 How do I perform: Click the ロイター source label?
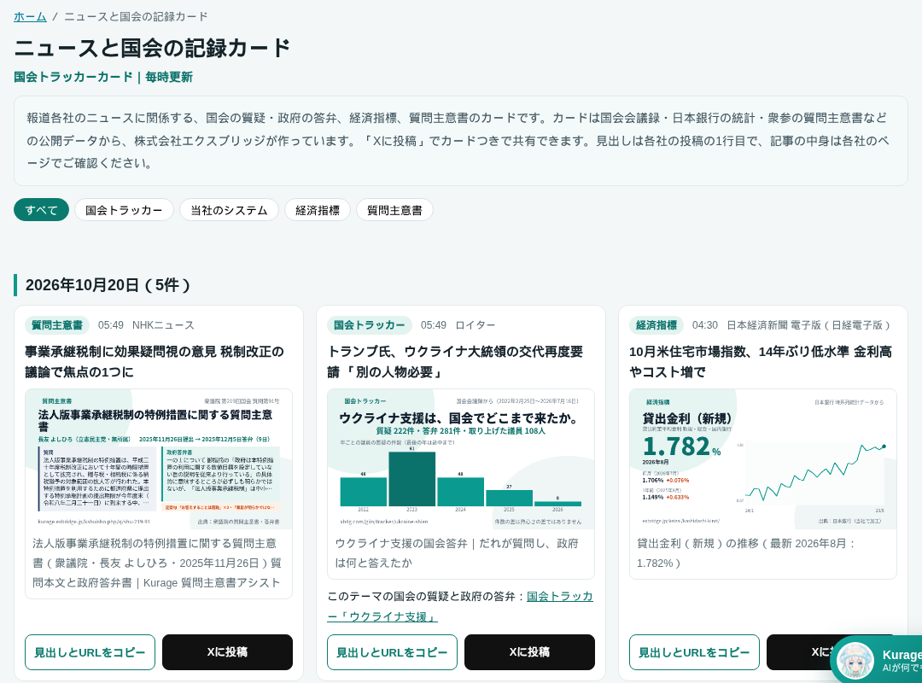476,324
